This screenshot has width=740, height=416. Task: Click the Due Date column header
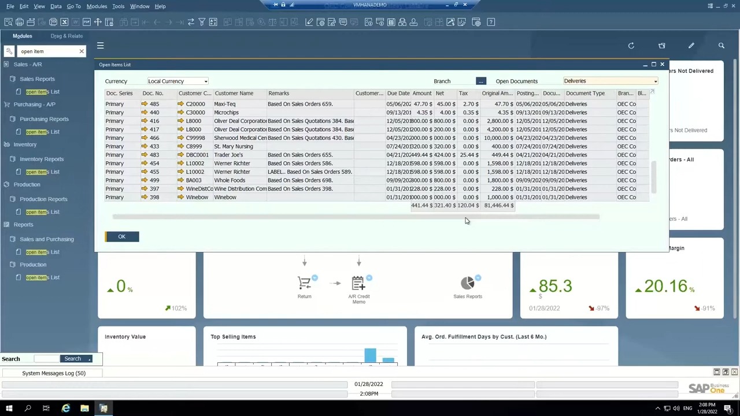point(398,93)
